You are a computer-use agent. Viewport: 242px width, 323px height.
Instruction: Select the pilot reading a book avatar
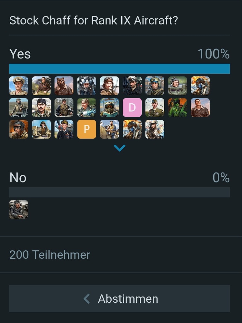pyautogui.click(x=109, y=108)
